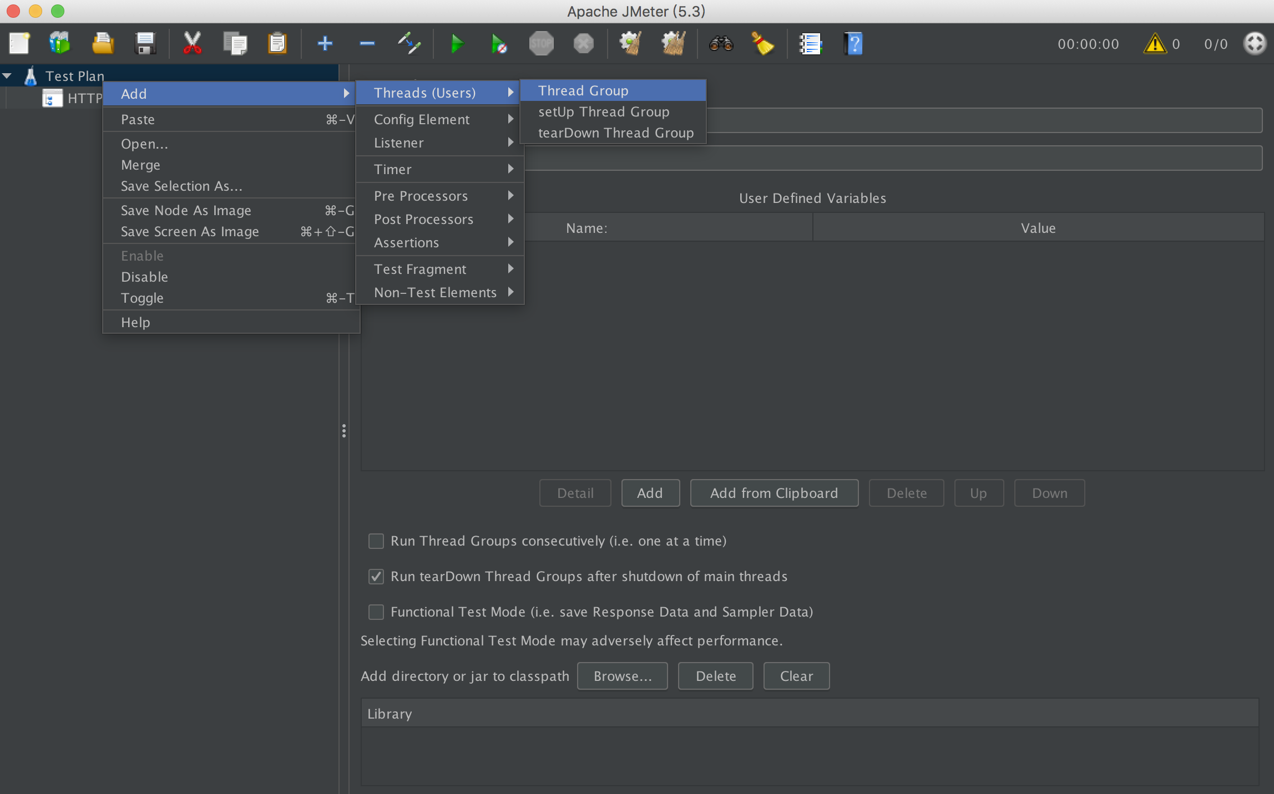Viewport: 1274px width, 794px height.
Task: Collapse the Test Plan tree node
Action: pos(8,76)
